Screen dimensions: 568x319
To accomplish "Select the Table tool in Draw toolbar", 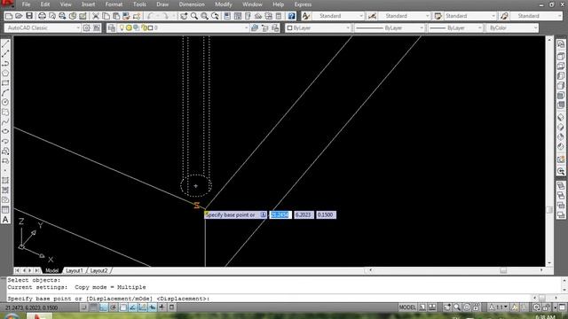I will click(x=5, y=210).
